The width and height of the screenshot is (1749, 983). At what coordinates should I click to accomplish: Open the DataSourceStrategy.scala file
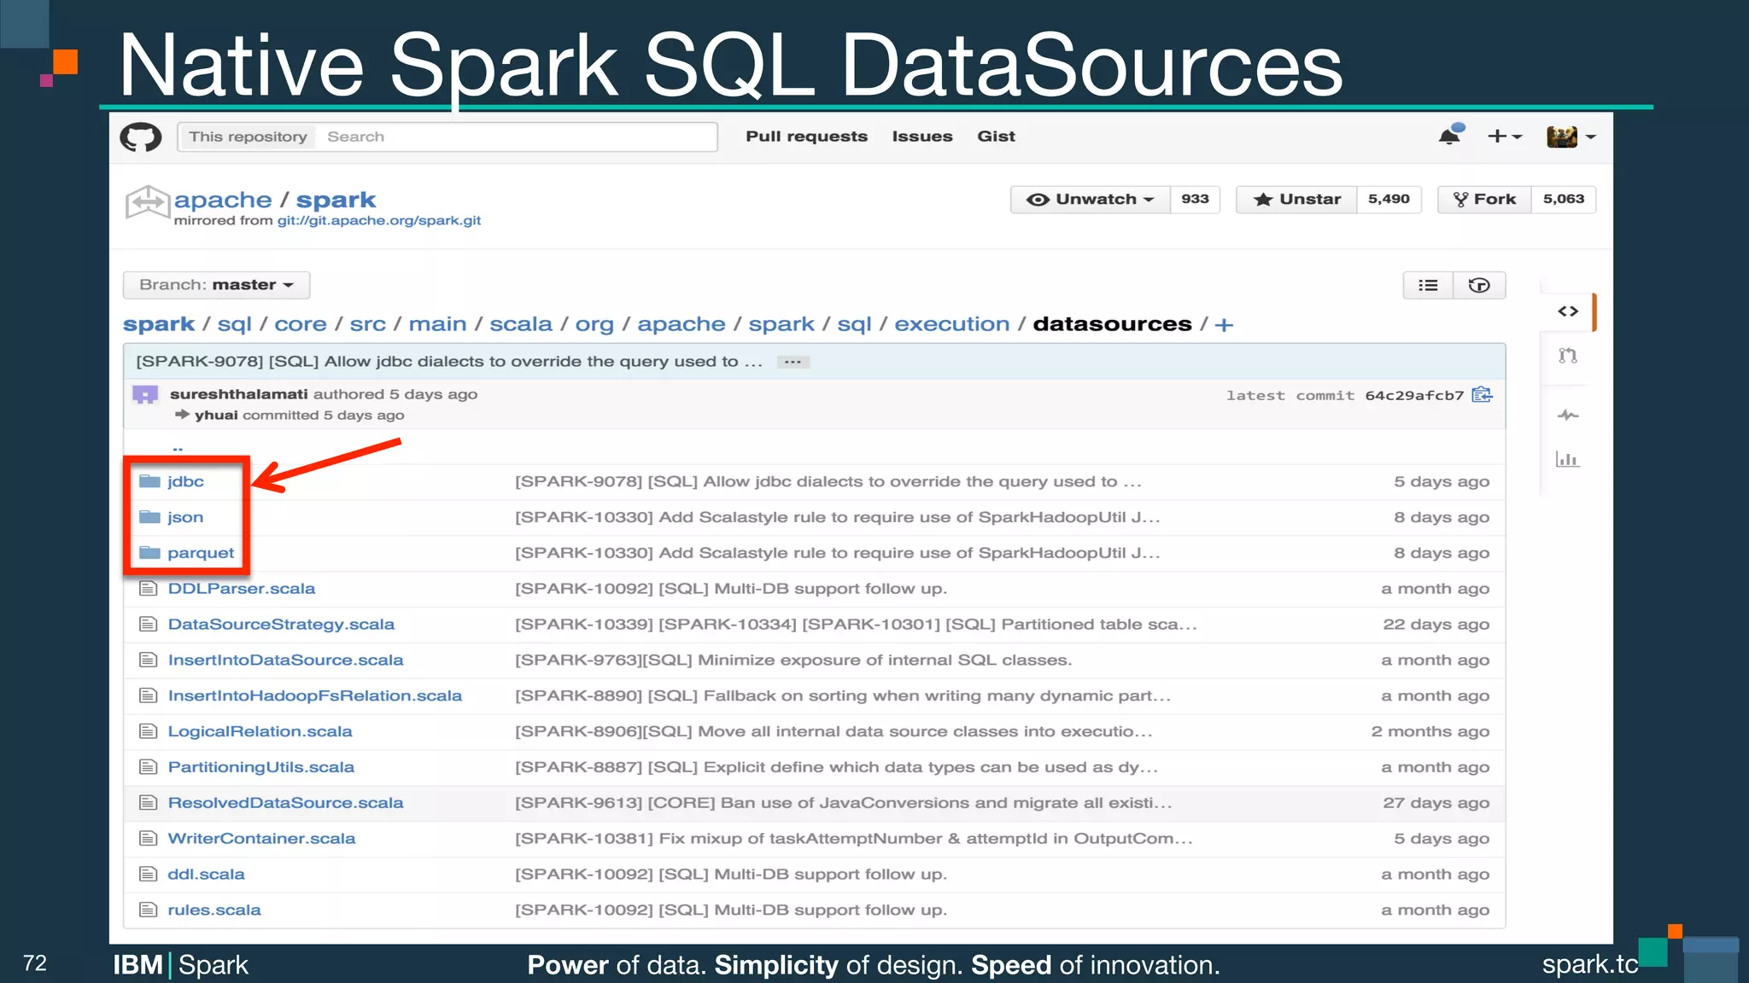pos(281,625)
